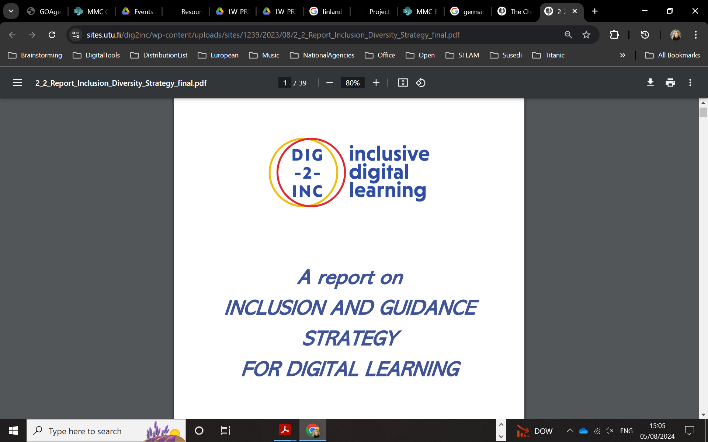The width and height of the screenshot is (708, 442).
Task: Zoom out the PDF with minus button
Action: click(330, 83)
